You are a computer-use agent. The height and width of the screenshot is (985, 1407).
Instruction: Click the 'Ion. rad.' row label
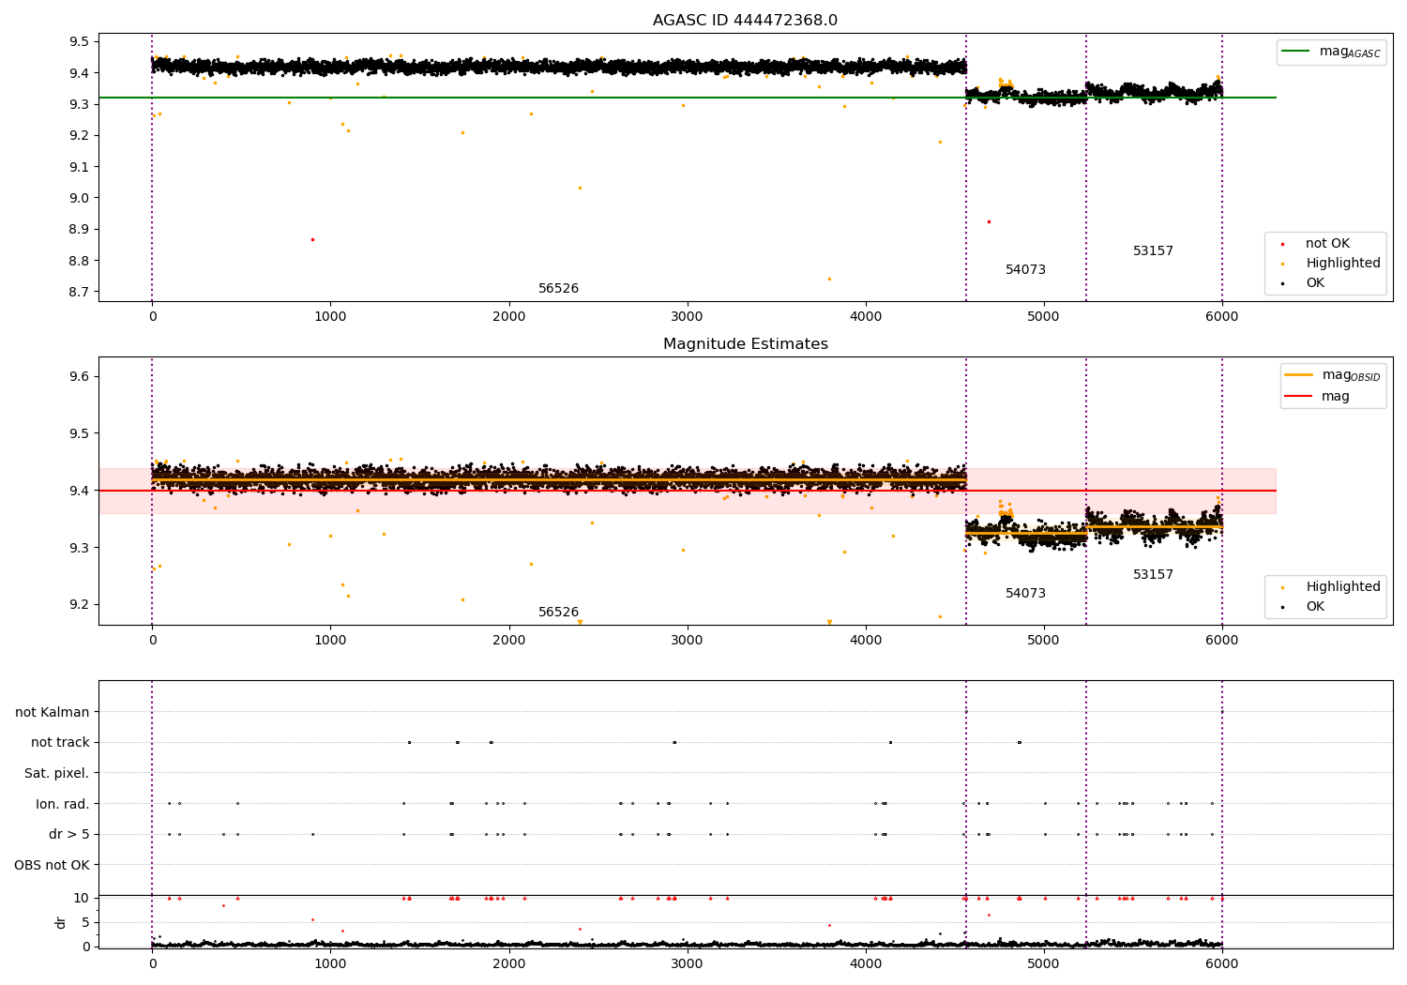63,804
